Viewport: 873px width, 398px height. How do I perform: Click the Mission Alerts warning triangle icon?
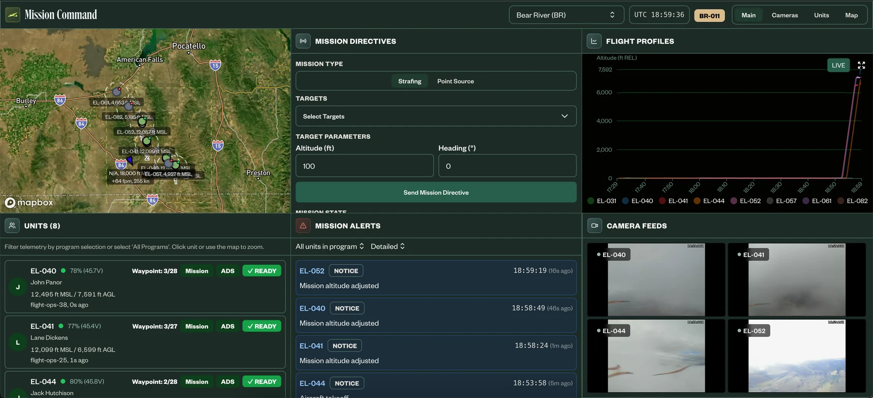click(x=303, y=225)
